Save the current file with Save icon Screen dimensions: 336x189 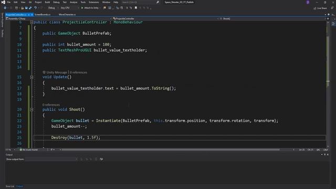[x=26, y=8]
